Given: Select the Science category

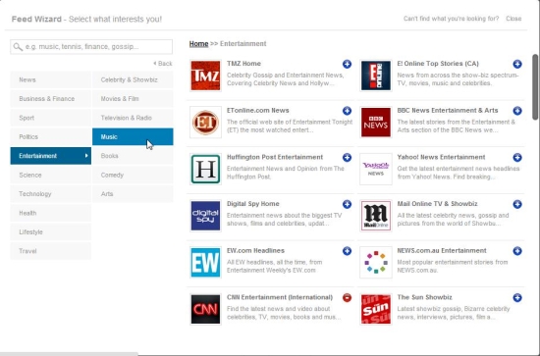Looking at the screenshot, I should coord(51,176).
